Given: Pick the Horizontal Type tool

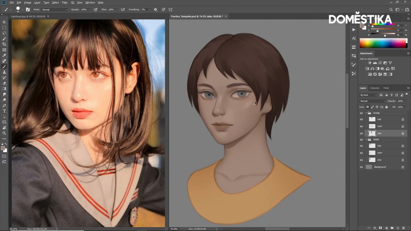Looking at the screenshot, I should (x=4, y=111).
